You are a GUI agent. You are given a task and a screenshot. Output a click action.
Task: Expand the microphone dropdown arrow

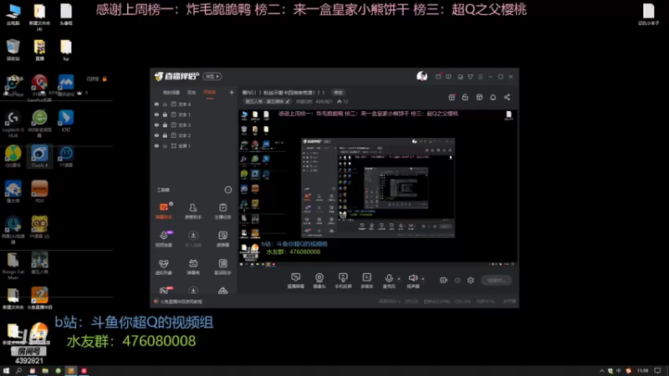(399, 279)
